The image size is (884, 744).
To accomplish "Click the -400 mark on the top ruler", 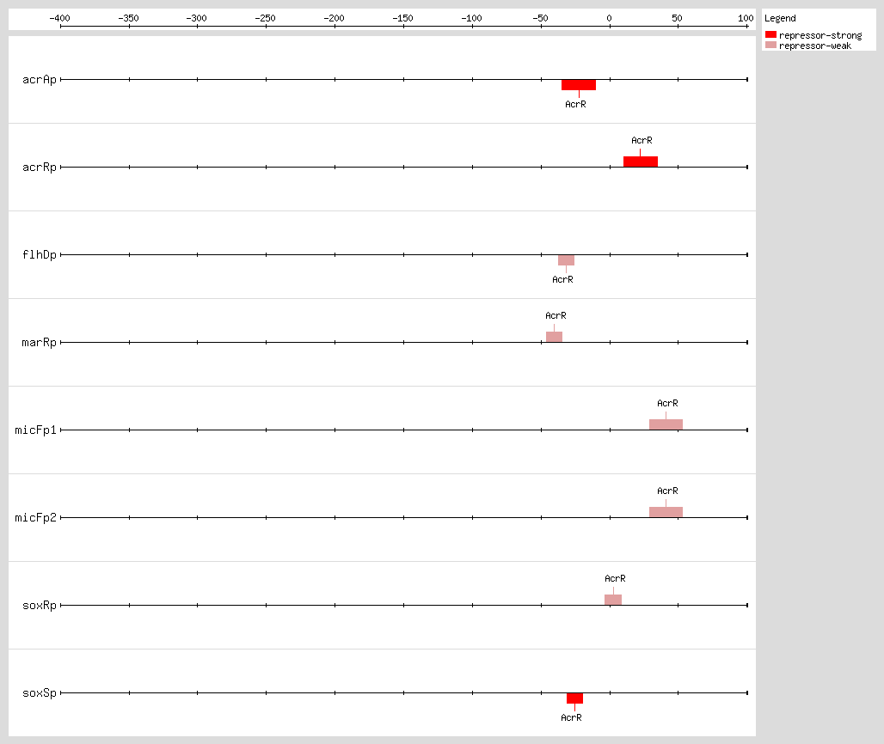I will 59,18.
